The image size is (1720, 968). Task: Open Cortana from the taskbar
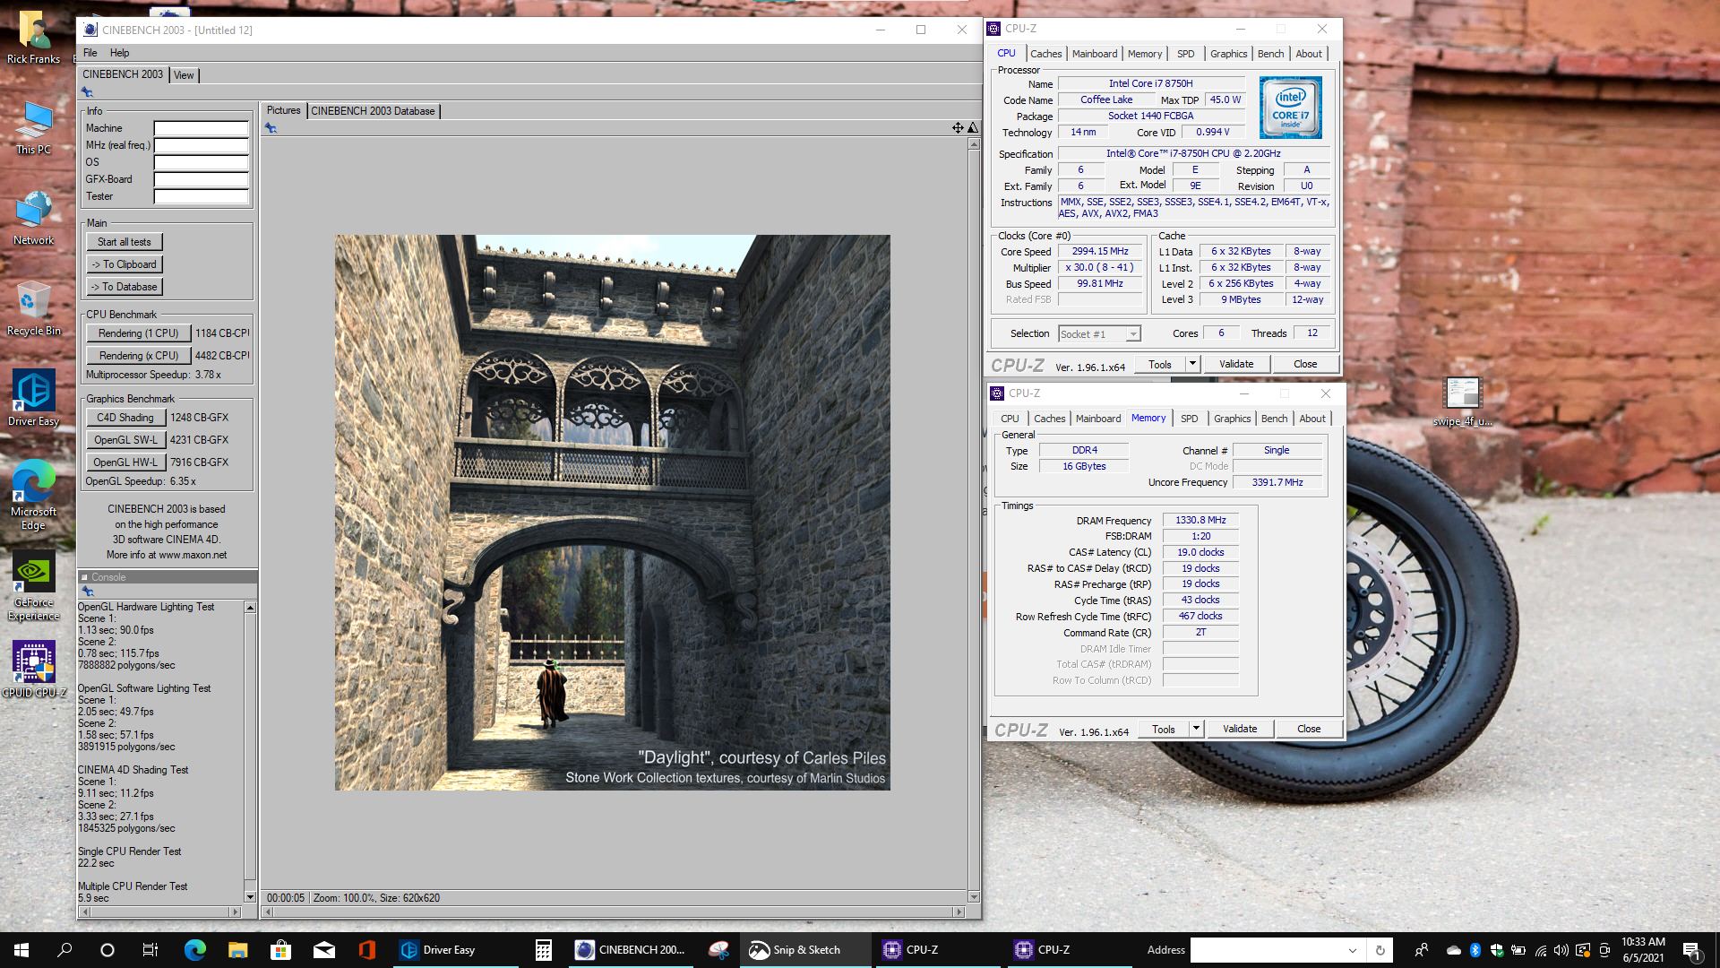point(107,950)
